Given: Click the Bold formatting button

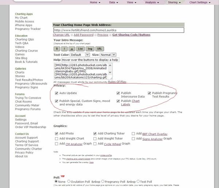Looking at the screenshot, I should click(57, 49).
